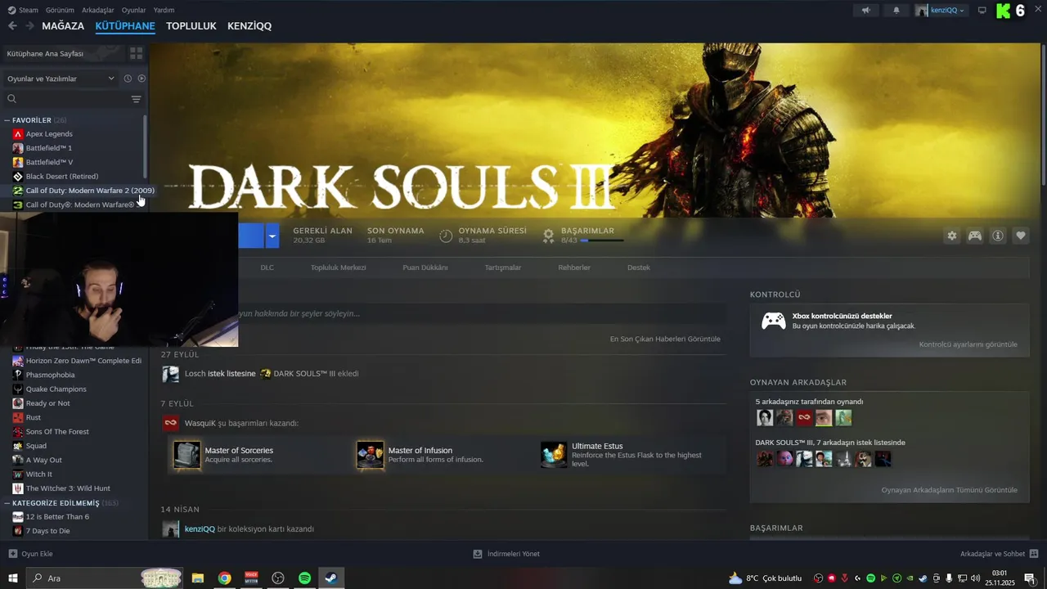Screen dimensions: 1047x589
Task: Click the ready-to-play filter icon
Action: point(142,79)
